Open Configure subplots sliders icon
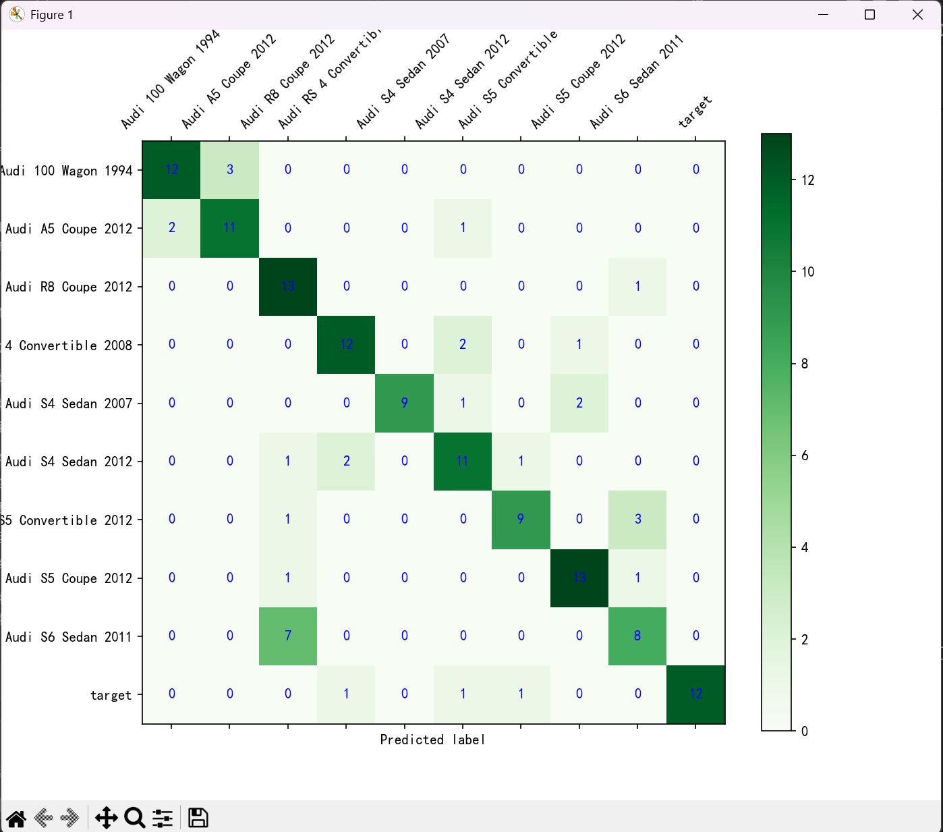Viewport: 943px width, 832px height. (163, 819)
